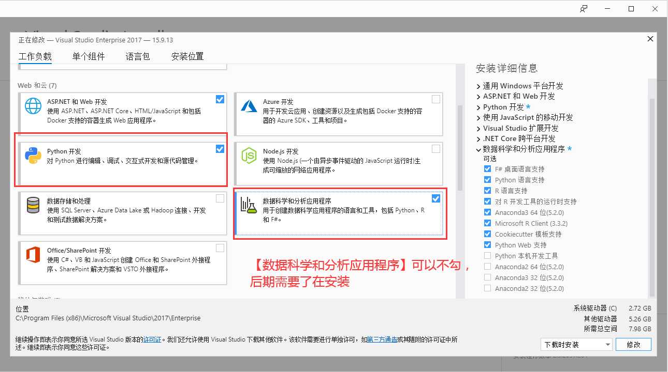This screenshot has height=372, width=668.
Task: Expand 使用 JavaScript 的移动开发 details
Action: coord(478,117)
